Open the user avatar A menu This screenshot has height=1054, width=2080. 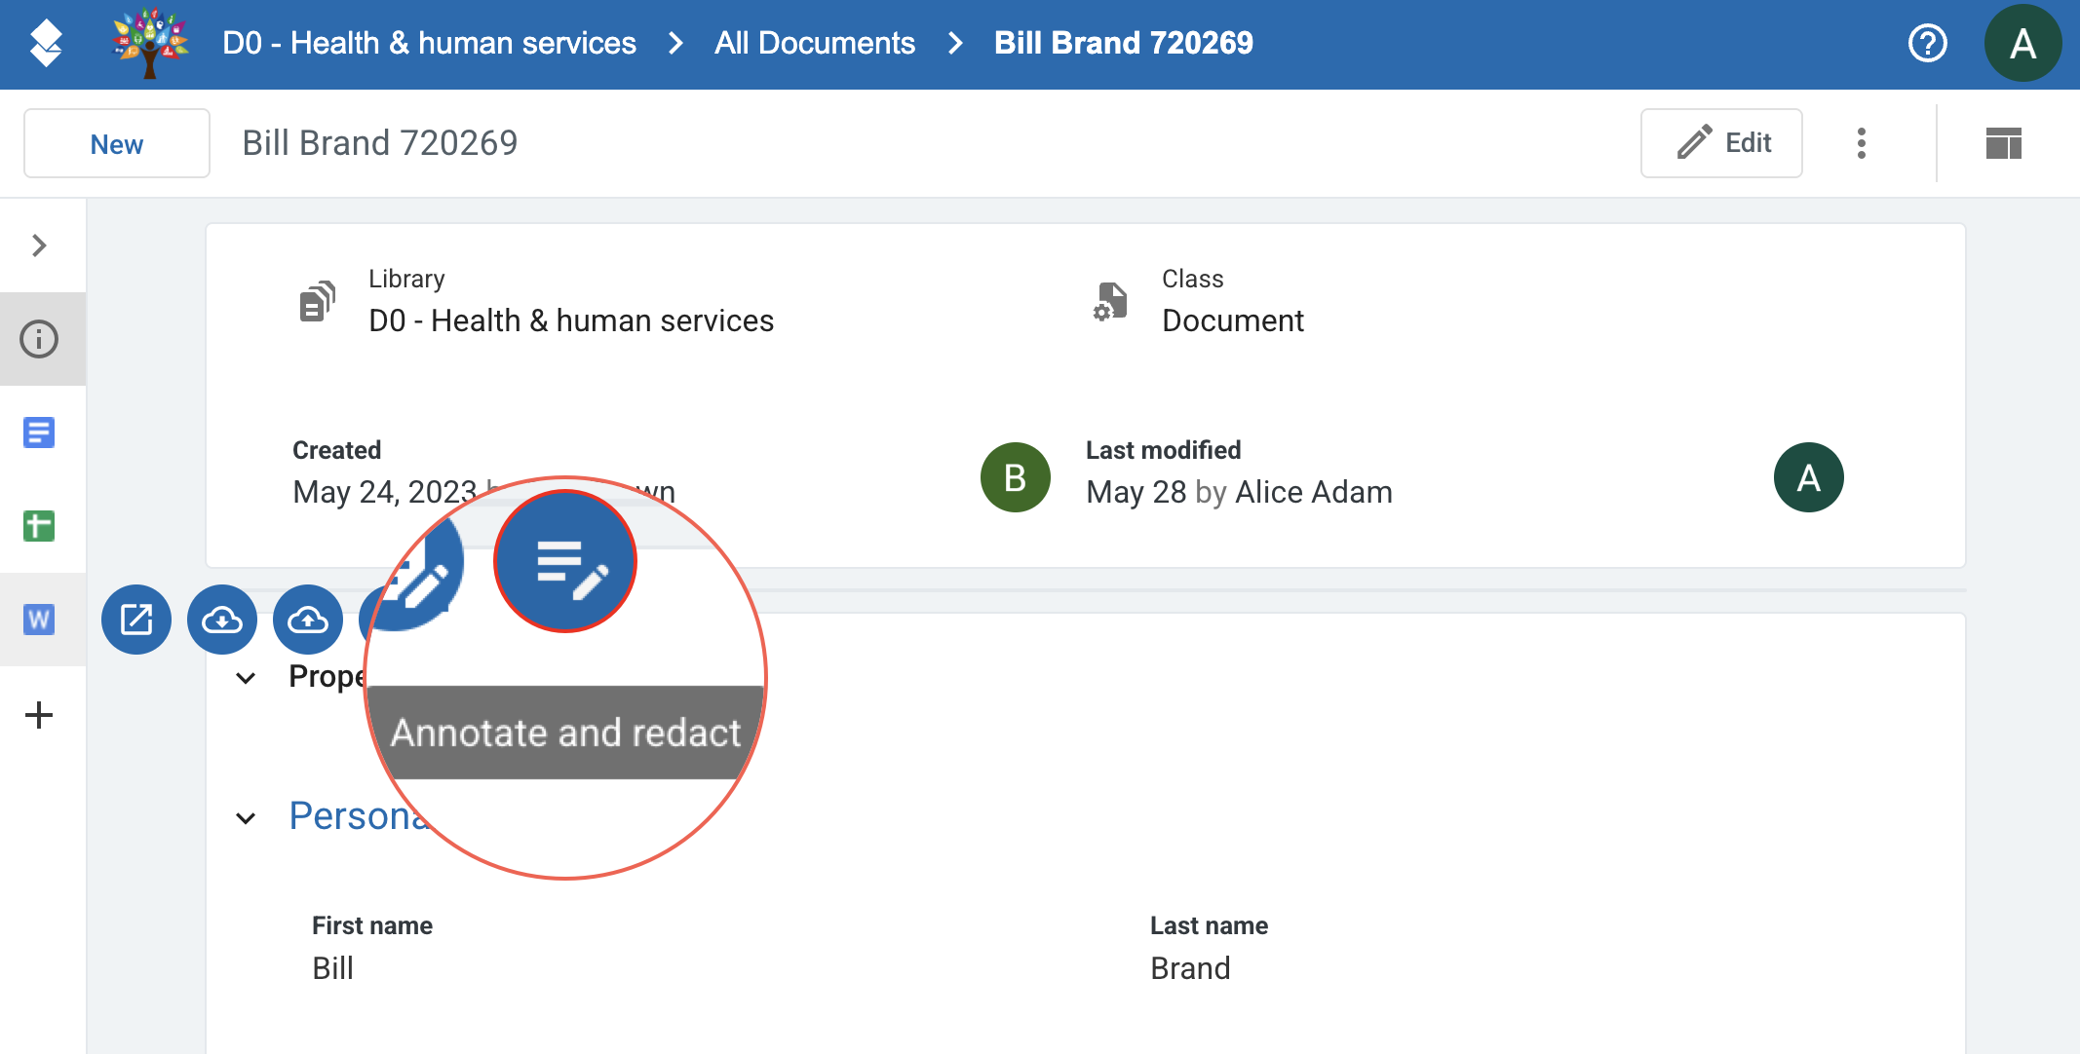2022,43
